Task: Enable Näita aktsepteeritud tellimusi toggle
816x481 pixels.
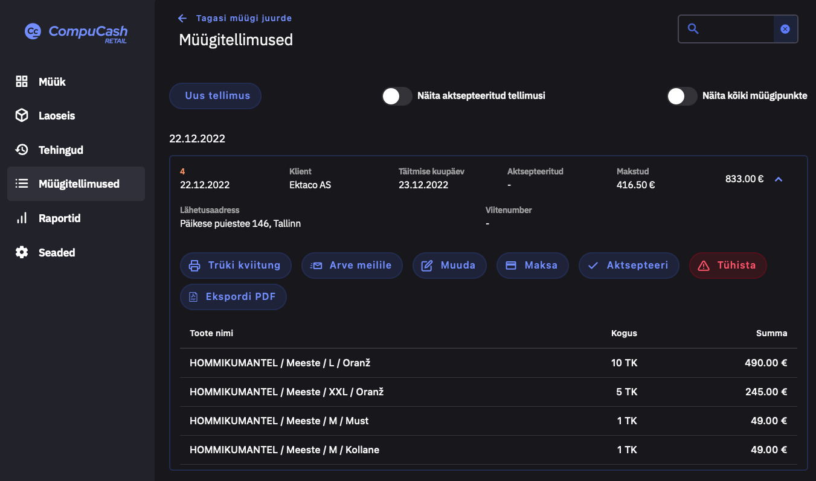Action: (x=397, y=96)
